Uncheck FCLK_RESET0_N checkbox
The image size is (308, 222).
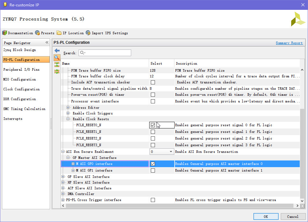(x=153, y=125)
